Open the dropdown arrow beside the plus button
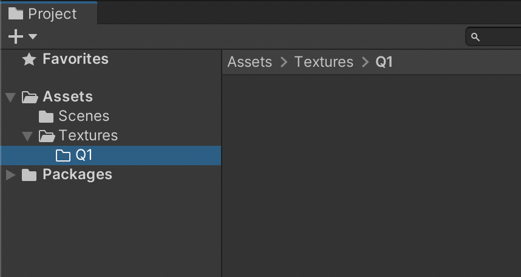 (x=33, y=37)
